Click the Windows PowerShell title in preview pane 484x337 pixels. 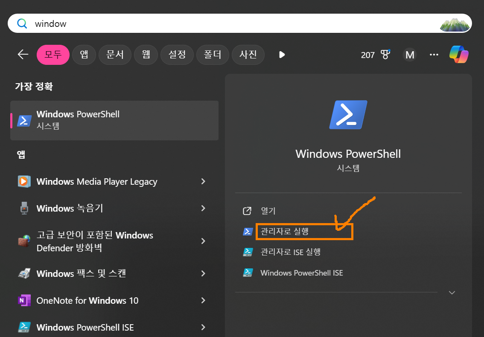(x=348, y=154)
